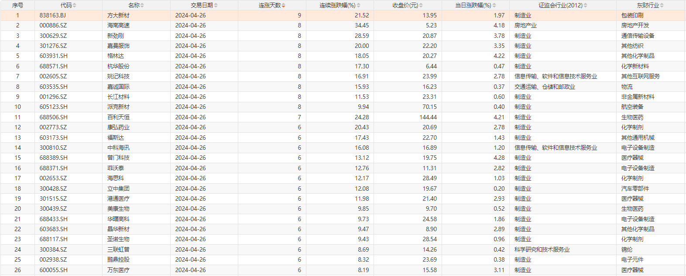The image size is (686, 276).
Task: Click the sort arrows next to 名称
Action: [x=142, y=6]
